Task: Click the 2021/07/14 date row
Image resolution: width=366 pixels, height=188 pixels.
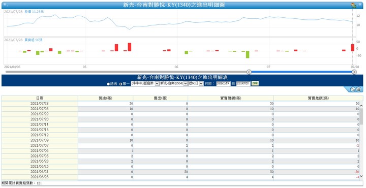Action: point(40,124)
